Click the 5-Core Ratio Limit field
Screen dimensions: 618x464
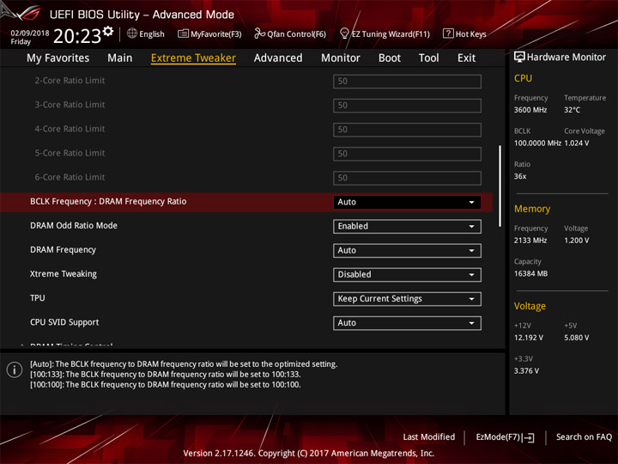point(407,154)
